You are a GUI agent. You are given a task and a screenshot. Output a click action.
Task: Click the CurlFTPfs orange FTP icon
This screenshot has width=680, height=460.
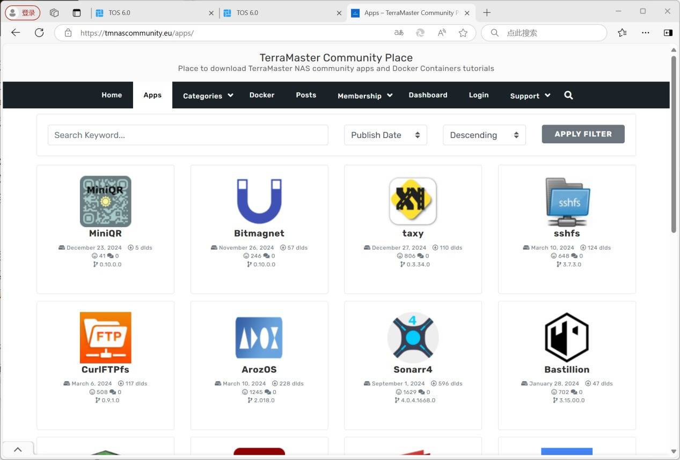point(105,338)
